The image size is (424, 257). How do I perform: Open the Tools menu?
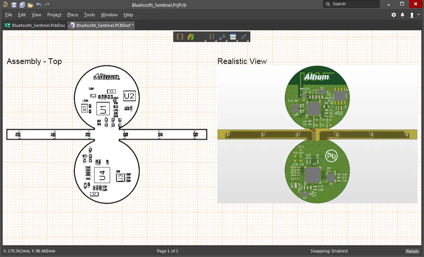(89, 15)
